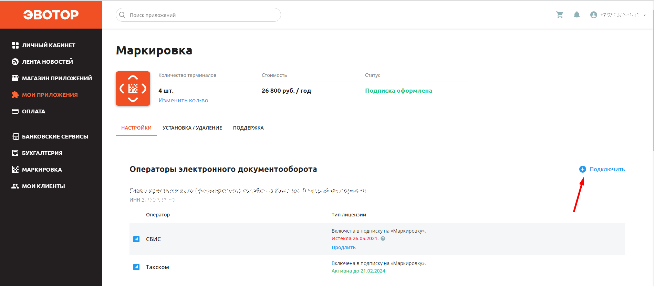This screenshot has height=286, width=654.
Task: Select Мои приложения menu item
Action: click(50, 95)
